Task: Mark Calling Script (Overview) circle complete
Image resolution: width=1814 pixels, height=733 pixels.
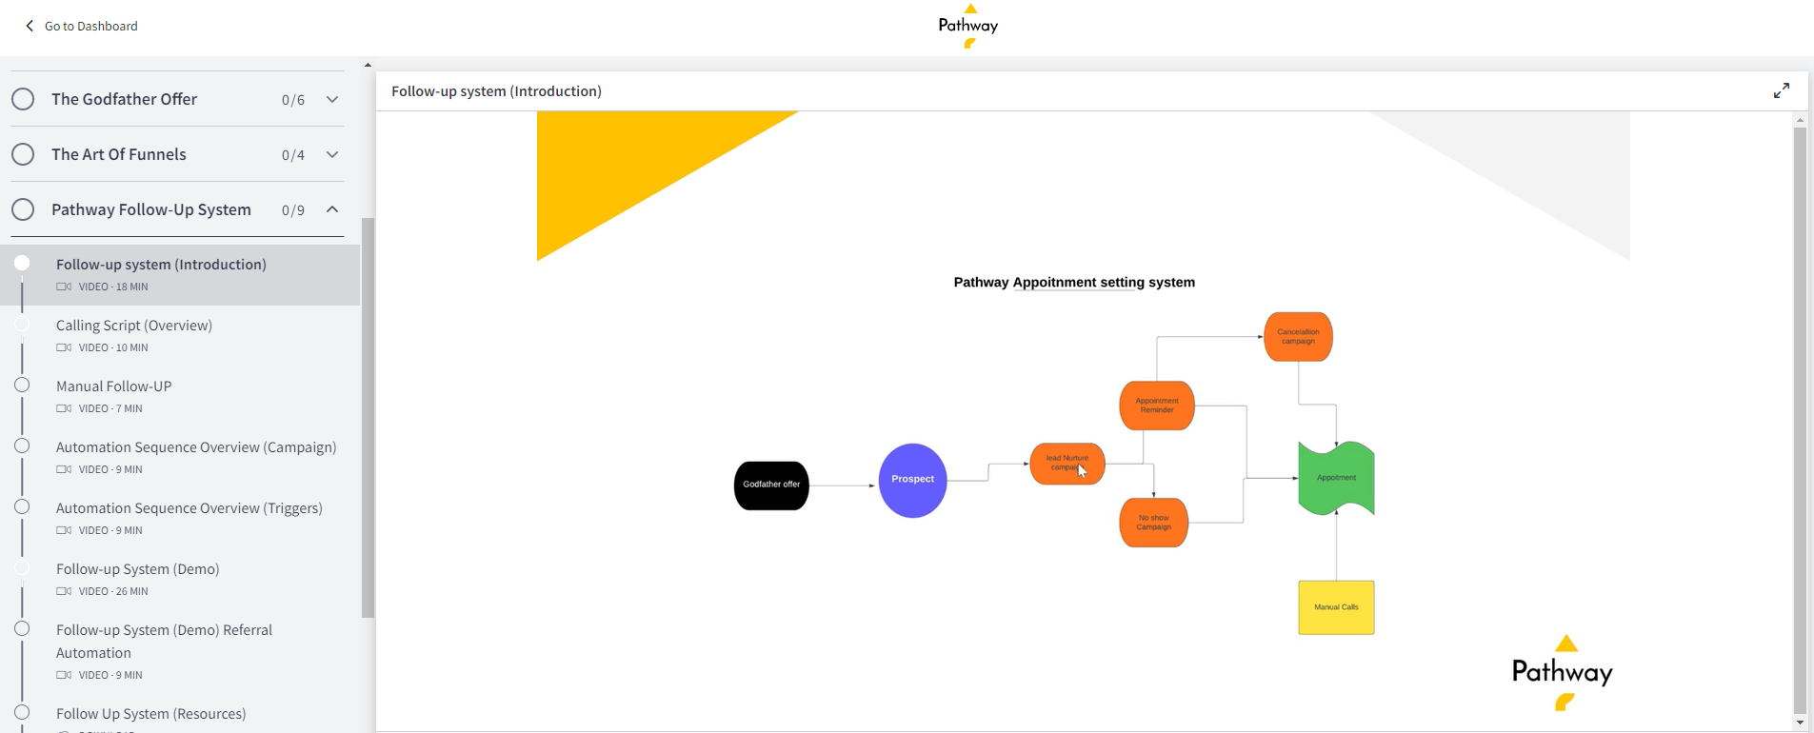Action: pyautogui.click(x=22, y=324)
